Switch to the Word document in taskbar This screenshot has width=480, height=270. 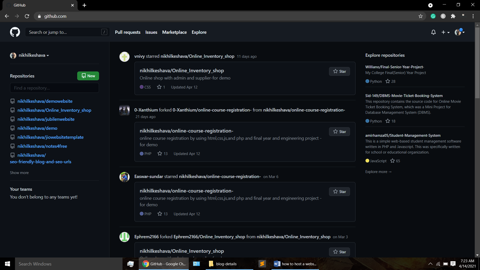295,264
